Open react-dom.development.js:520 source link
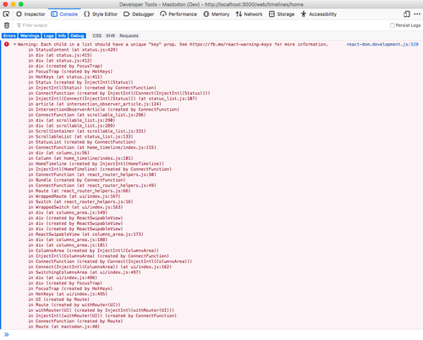423x340 pixels. tap(382, 44)
